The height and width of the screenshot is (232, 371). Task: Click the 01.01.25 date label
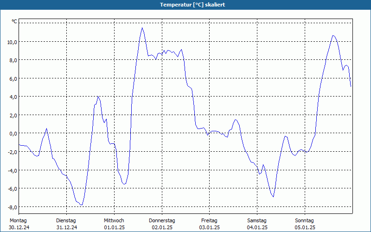point(114,228)
